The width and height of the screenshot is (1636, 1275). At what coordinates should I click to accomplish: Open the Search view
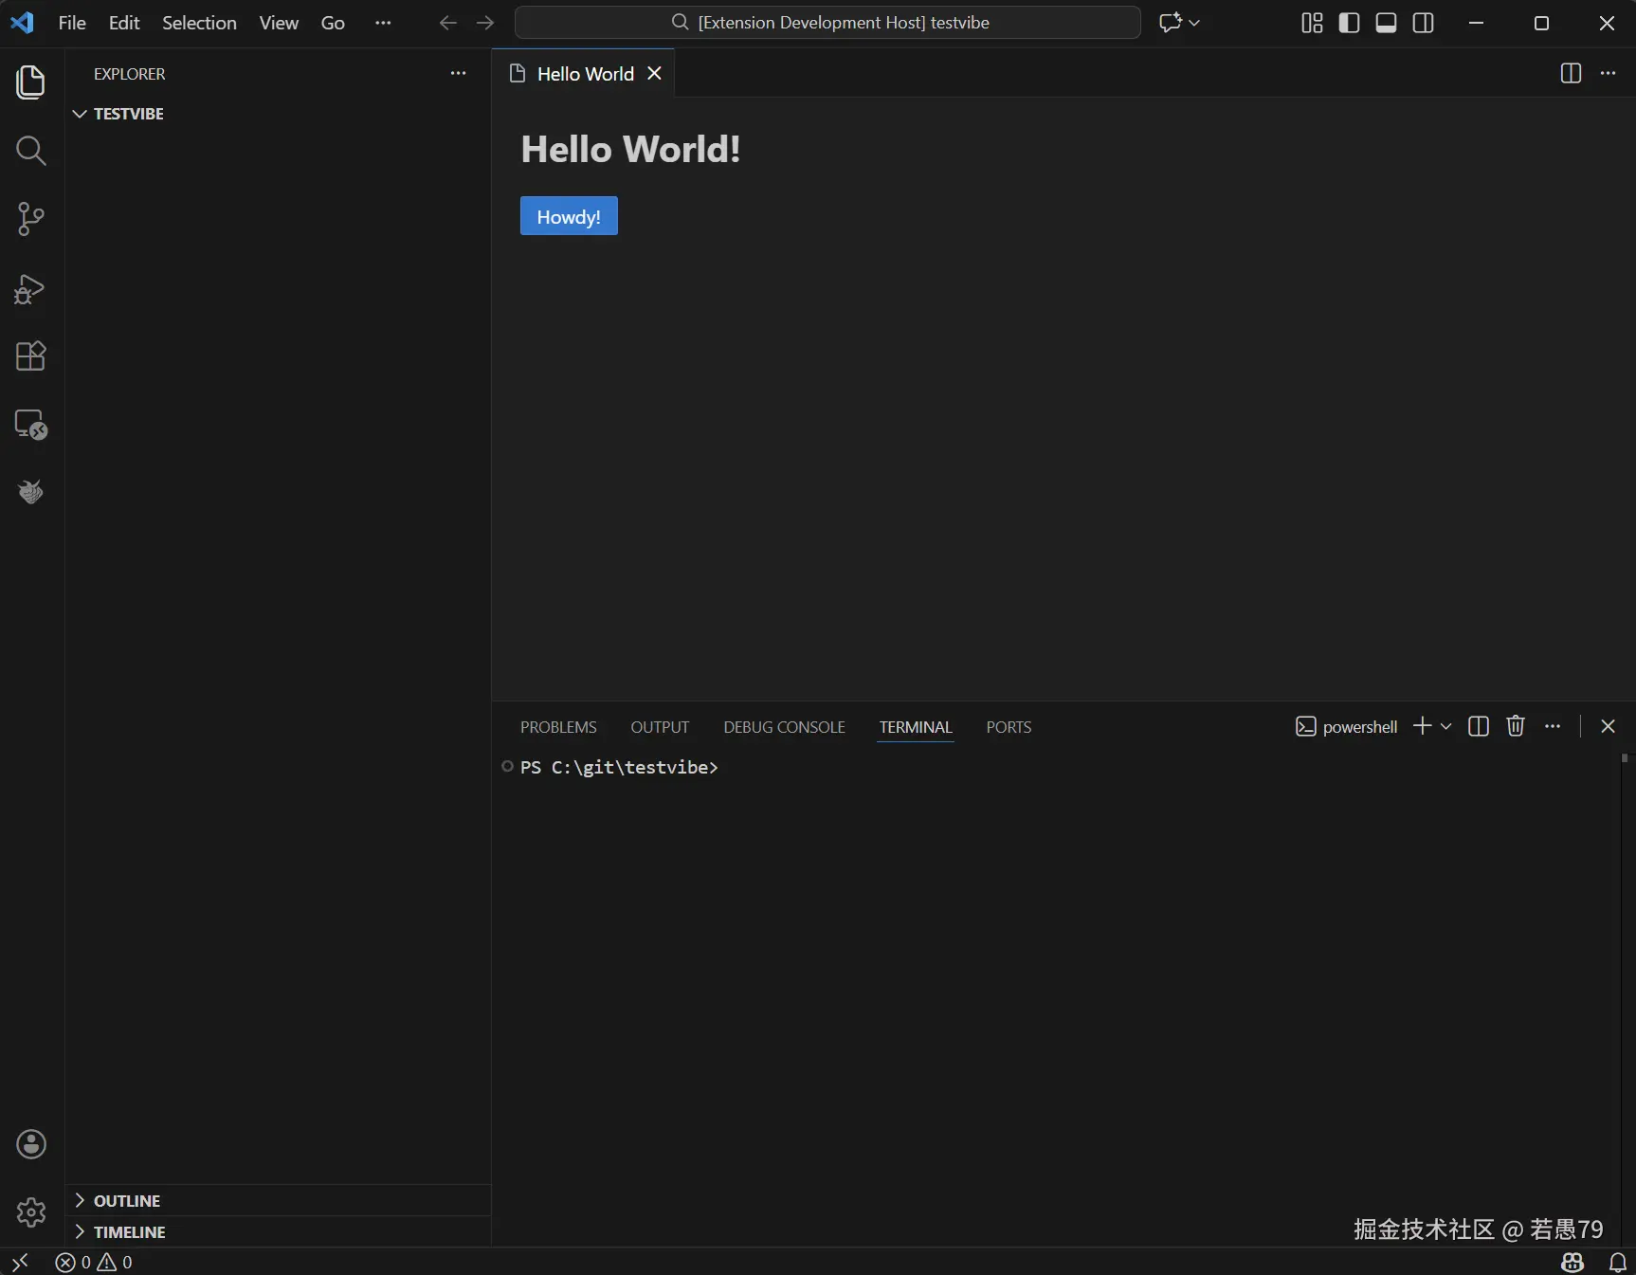(31, 151)
